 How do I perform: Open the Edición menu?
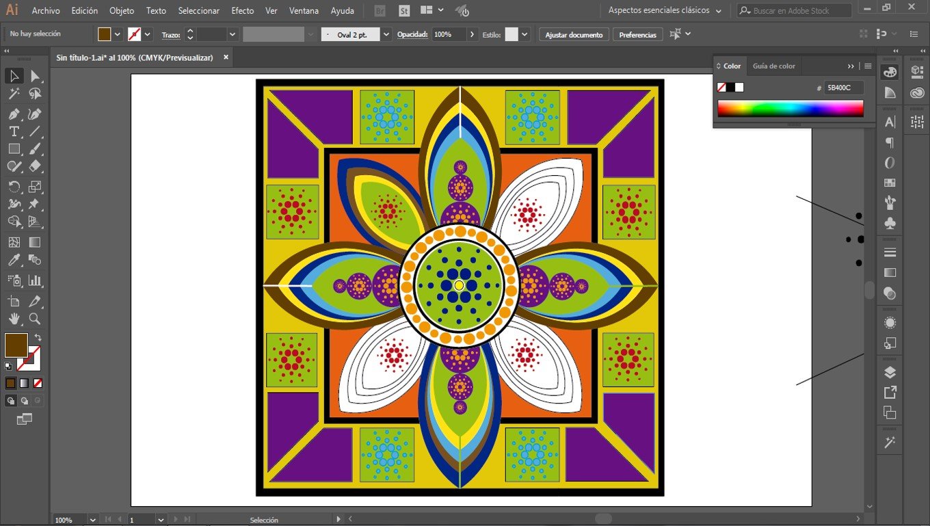coord(85,11)
